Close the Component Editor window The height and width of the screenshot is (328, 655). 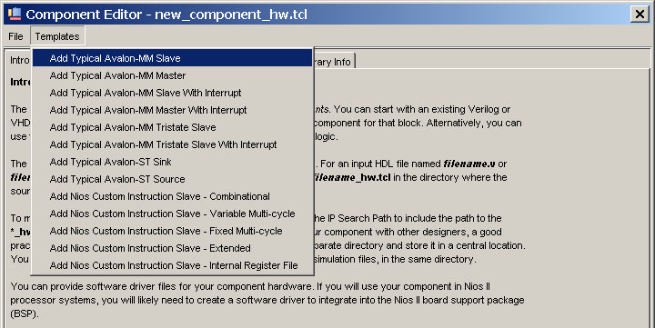(x=640, y=15)
